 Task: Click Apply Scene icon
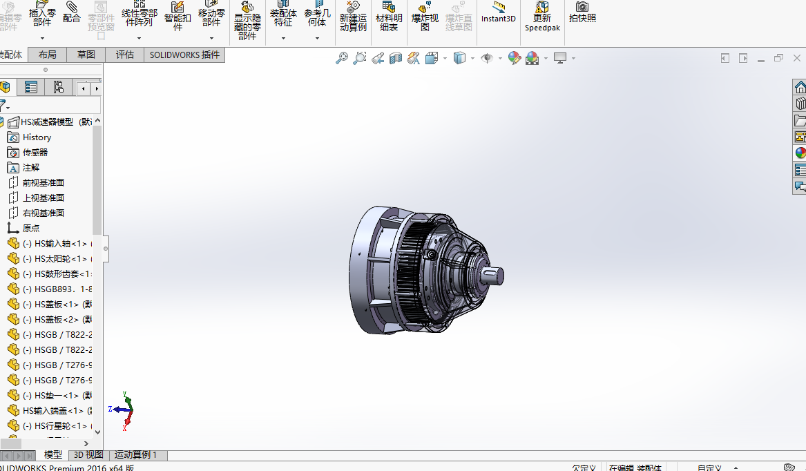532,57
